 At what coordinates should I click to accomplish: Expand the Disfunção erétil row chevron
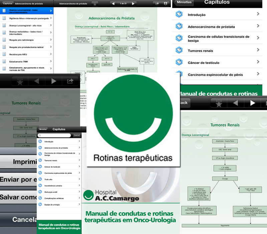click(79, 192)
